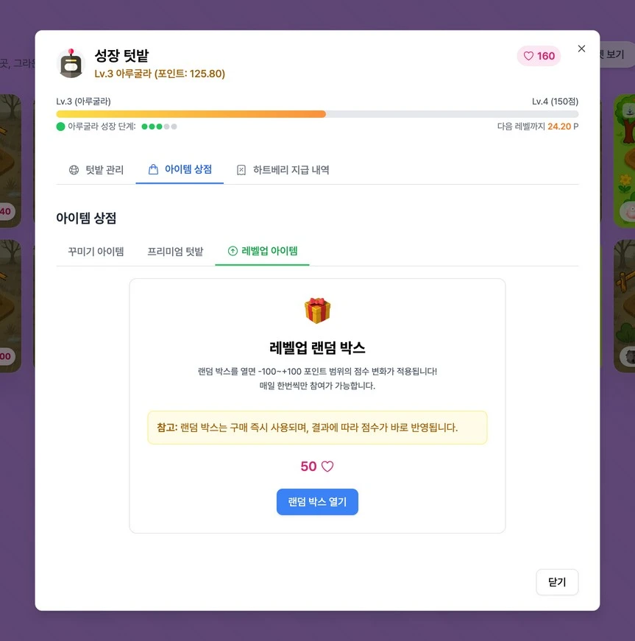Click the receipt icon beside 하트베리 지급 내역

coord(241,170)
